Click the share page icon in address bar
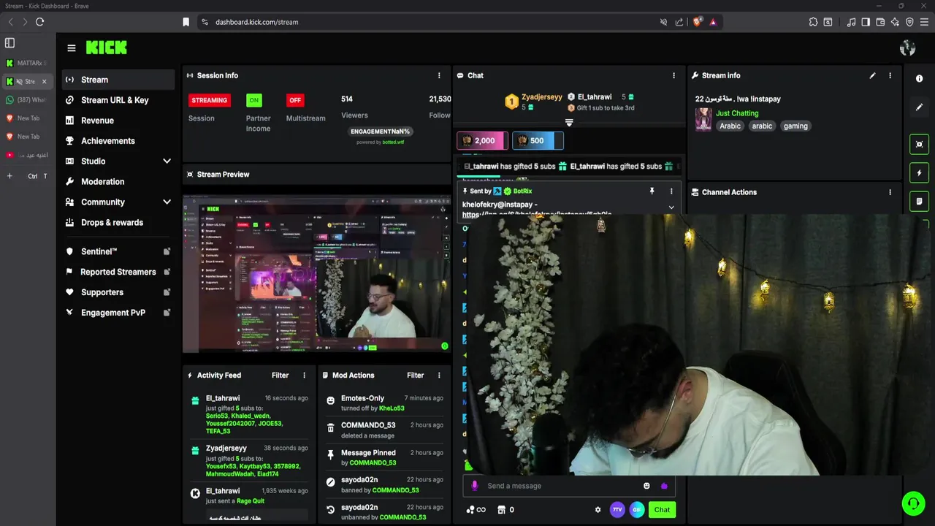Screen dimensions: 935x526 tap(679, 22)
